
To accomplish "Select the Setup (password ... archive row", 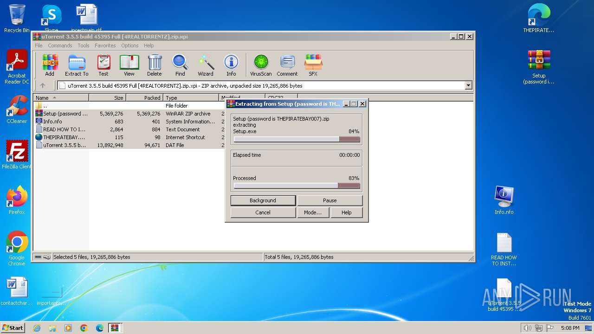I will [x=129, y=114].
